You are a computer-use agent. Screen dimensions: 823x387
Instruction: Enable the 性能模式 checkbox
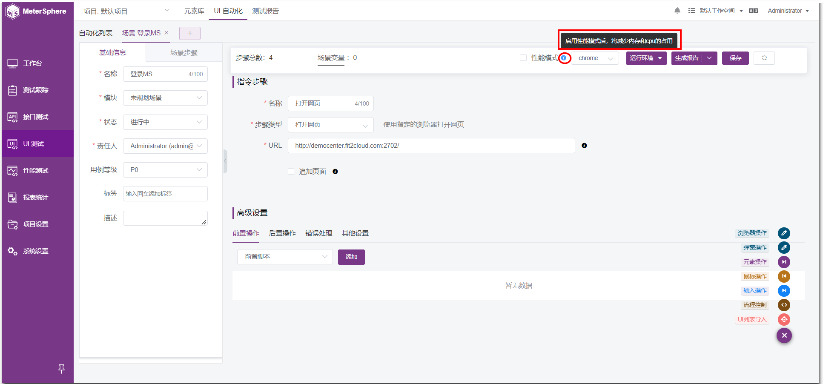(x=523, y=58)
